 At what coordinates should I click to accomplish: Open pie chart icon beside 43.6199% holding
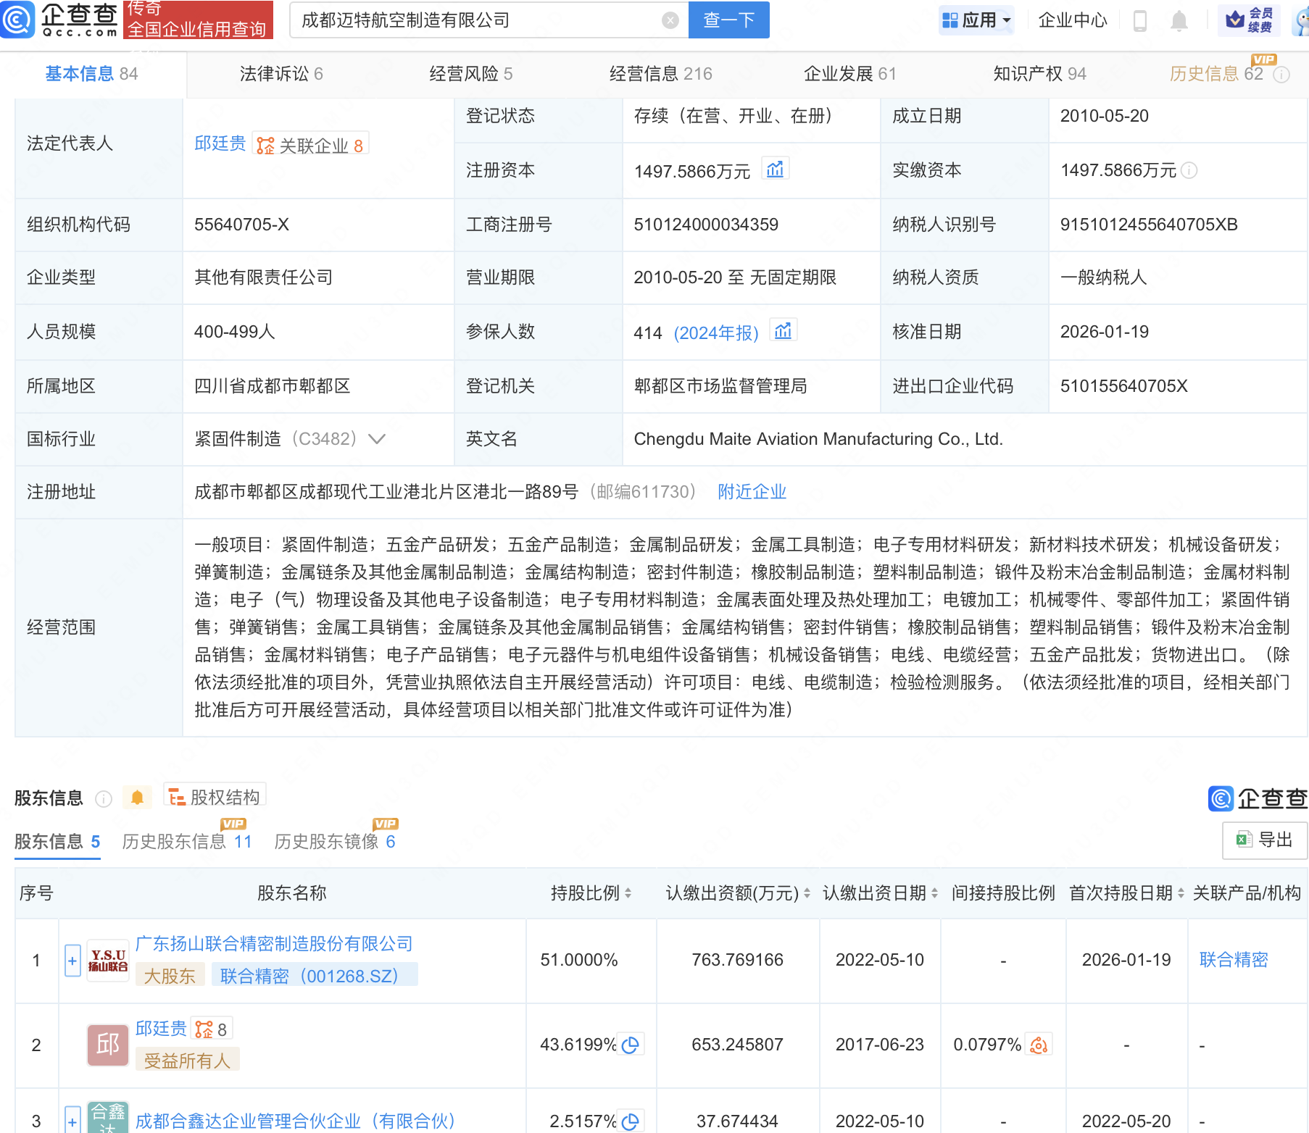[631, 1045]
